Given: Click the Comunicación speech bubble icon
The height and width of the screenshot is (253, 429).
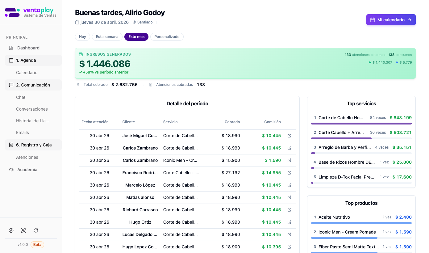Looking at the screenshot, I should pos(11,85).
